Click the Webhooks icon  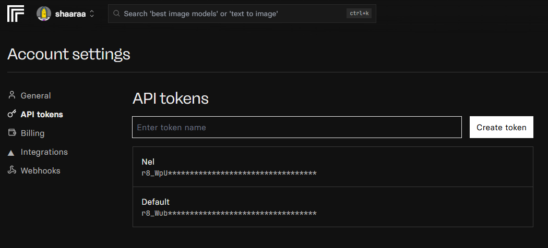[x=12, y=170]
